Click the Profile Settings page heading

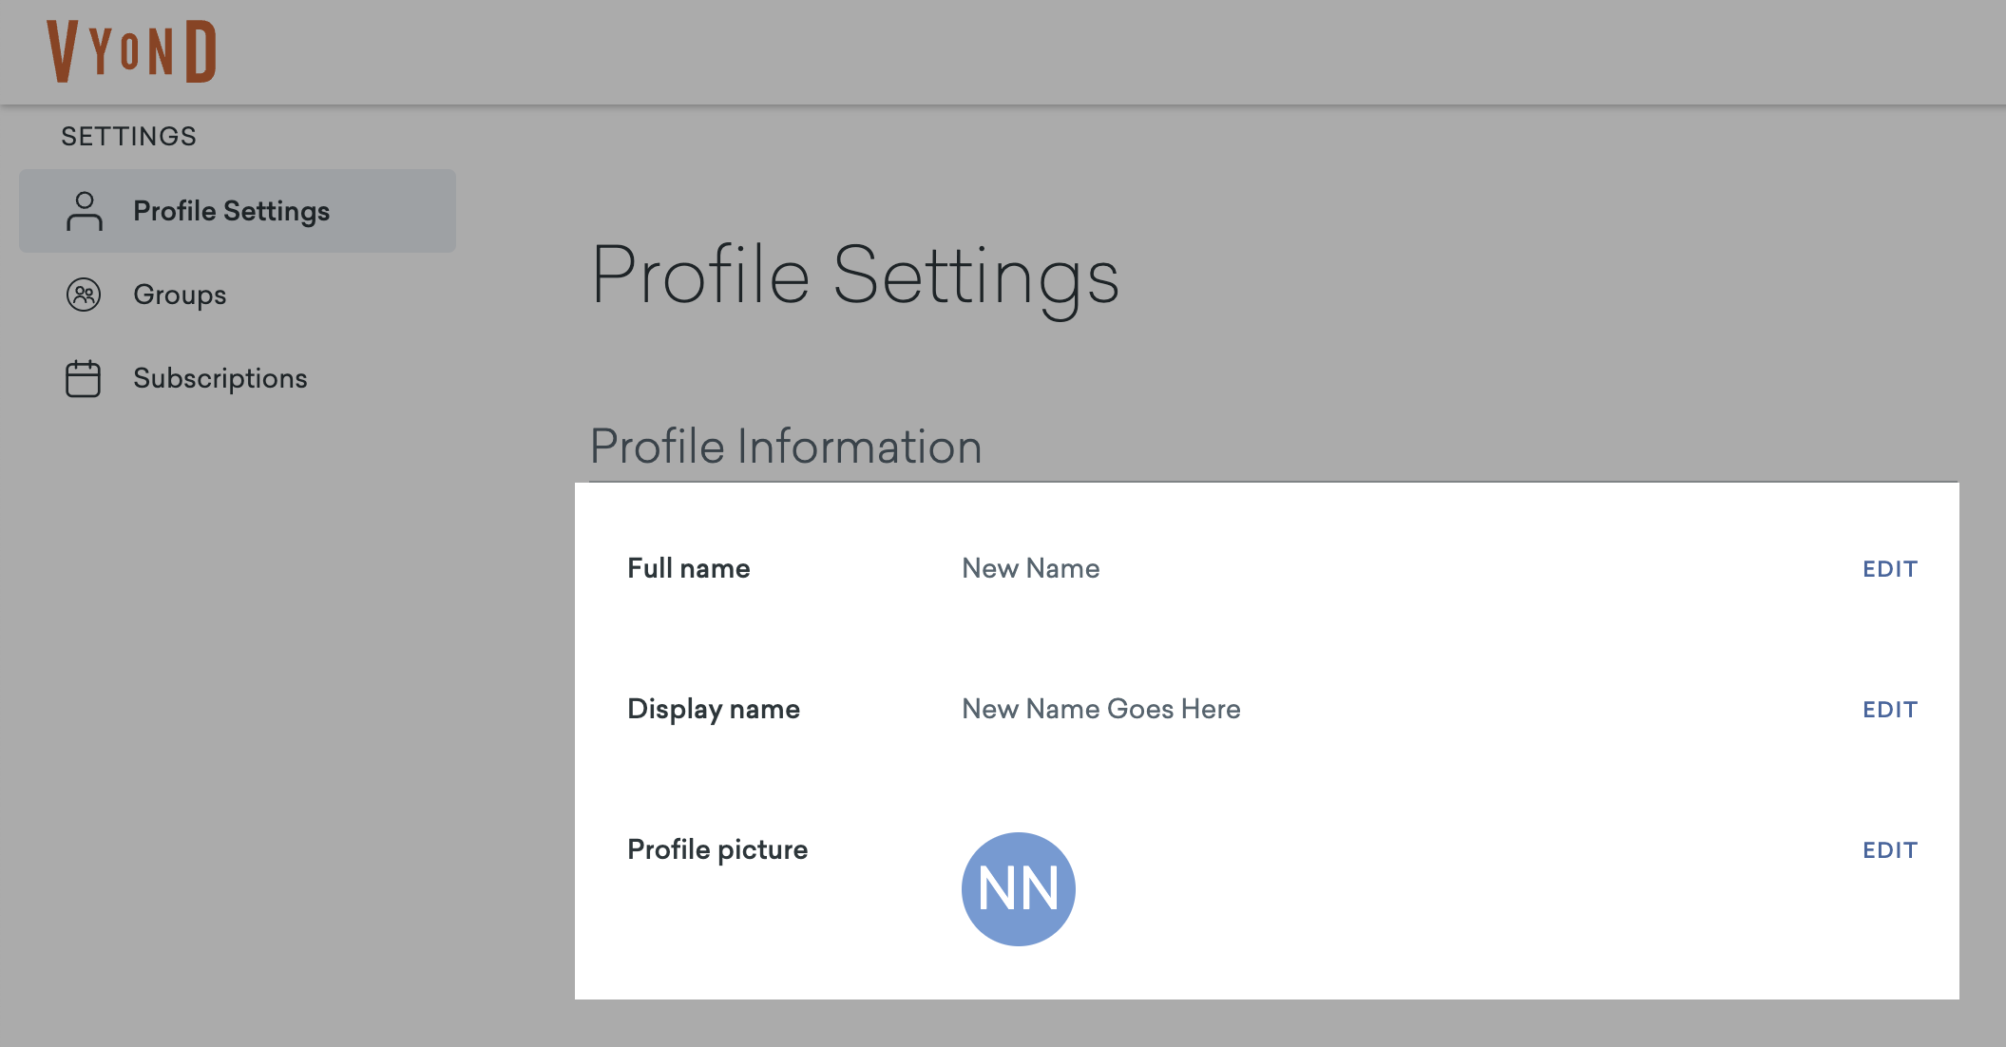tap(856, 276)
